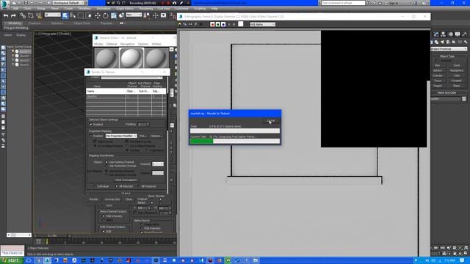The image size is (470, 264).
Task: Toggle Enabled checkbox under Projection Mapping
Action: tap(91, 136)
